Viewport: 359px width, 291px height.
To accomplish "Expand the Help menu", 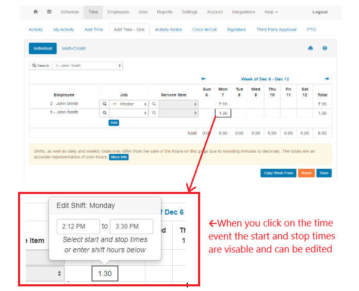I will click(x=271, y=12).
